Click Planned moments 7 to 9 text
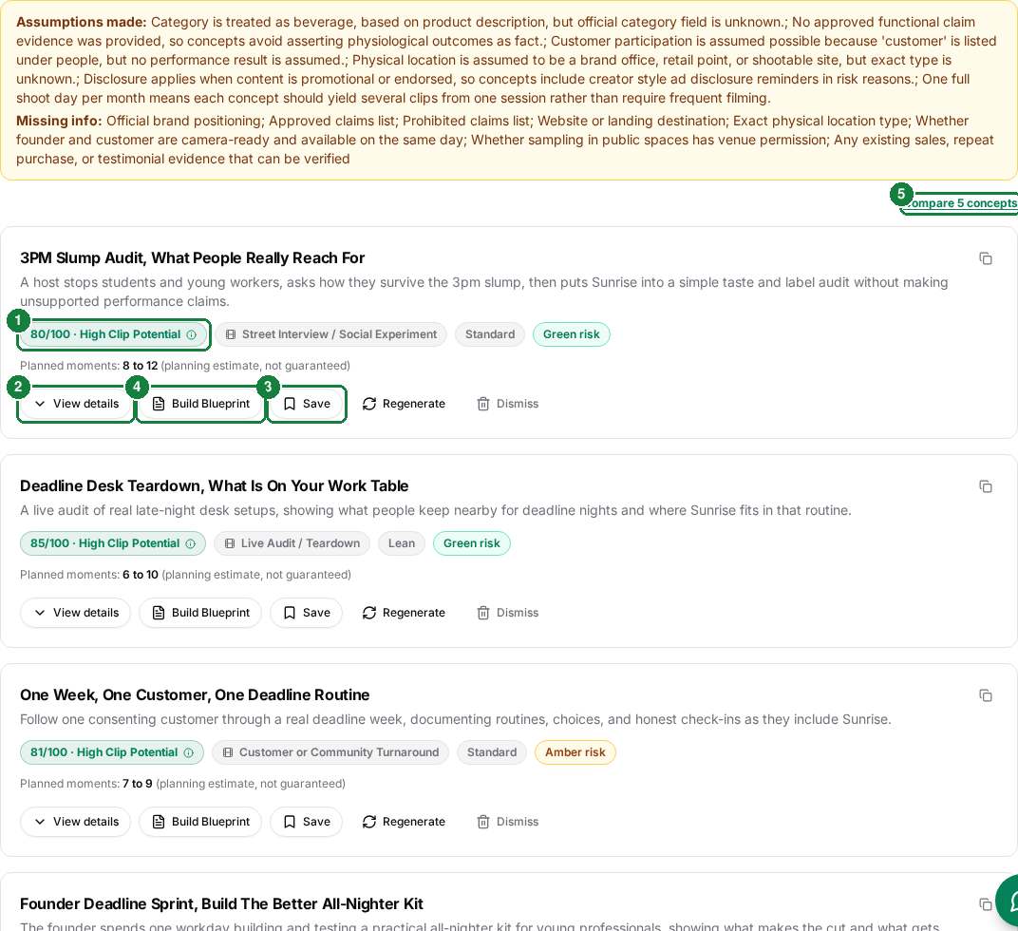 pyautogui.click(x=182, y=784)
